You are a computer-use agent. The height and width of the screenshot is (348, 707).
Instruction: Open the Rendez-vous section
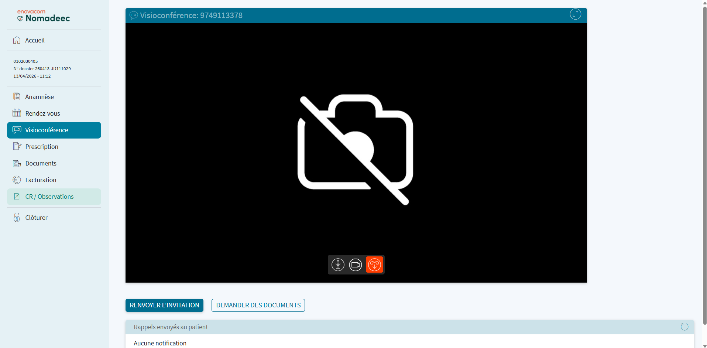(x=54, y=113)
